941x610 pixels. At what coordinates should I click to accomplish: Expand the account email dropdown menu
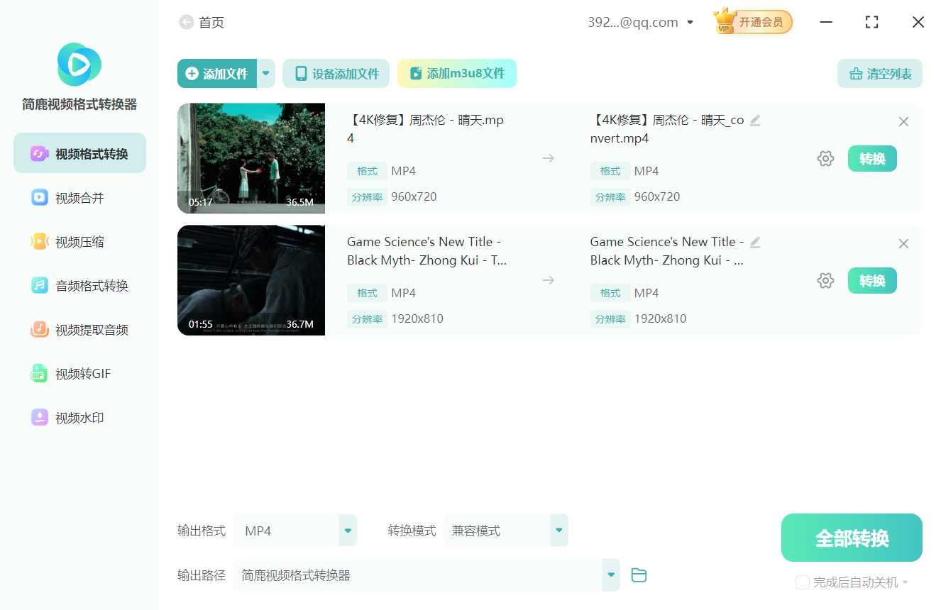(690, 22)
